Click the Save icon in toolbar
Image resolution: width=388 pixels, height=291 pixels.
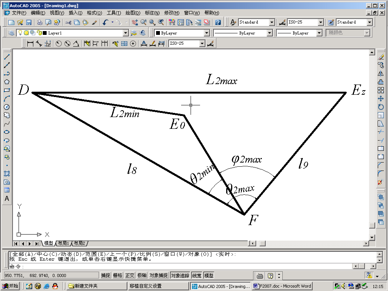pyautogui.click(x=28, y=22)
